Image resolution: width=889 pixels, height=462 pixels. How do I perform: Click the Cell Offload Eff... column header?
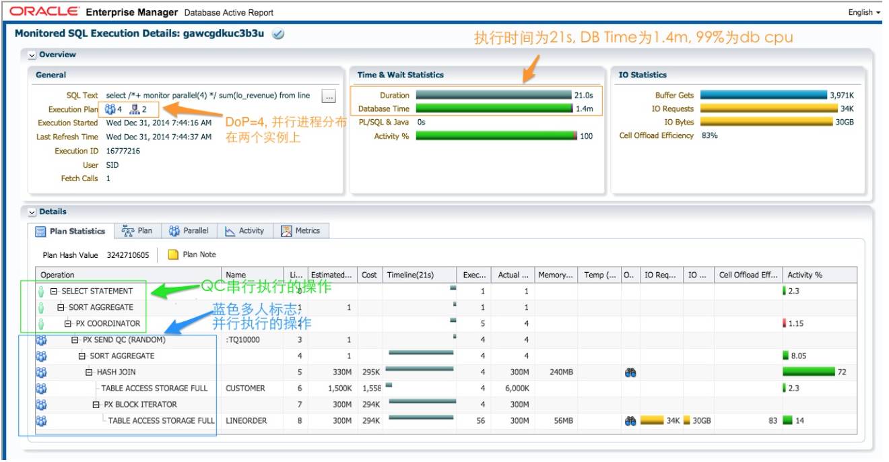click(748, 275)
